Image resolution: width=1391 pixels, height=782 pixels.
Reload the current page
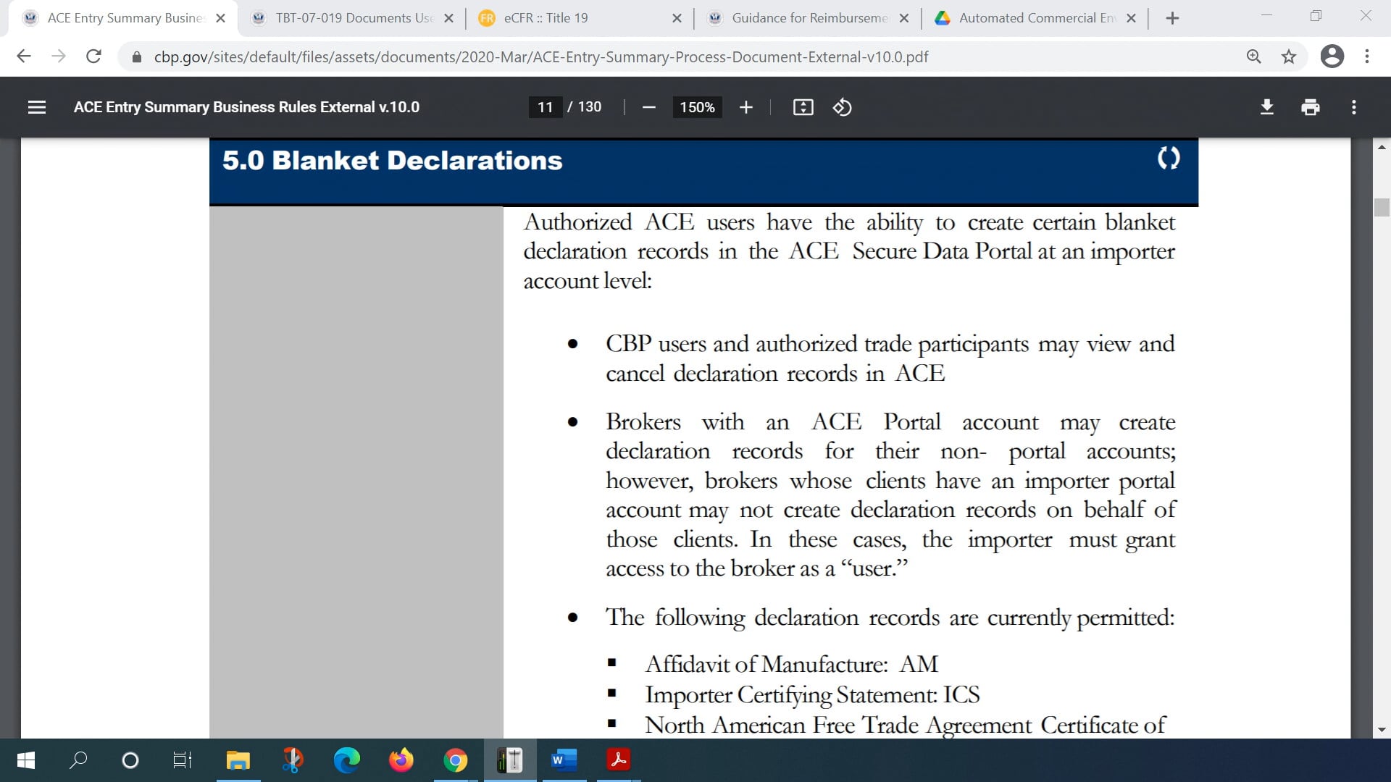pyautogui.click(x=93, y=56)
